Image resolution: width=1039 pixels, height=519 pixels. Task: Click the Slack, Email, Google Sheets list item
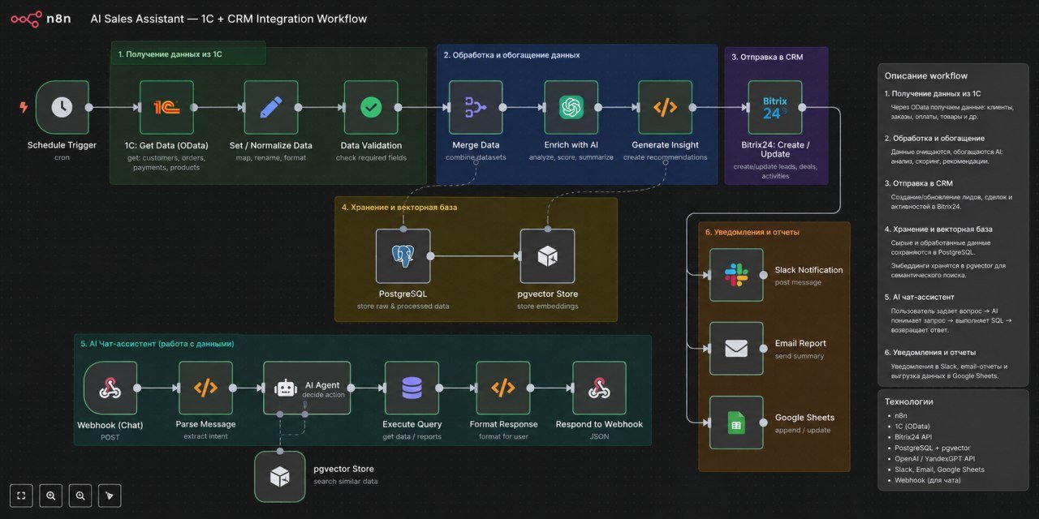[x=940, y=470]
